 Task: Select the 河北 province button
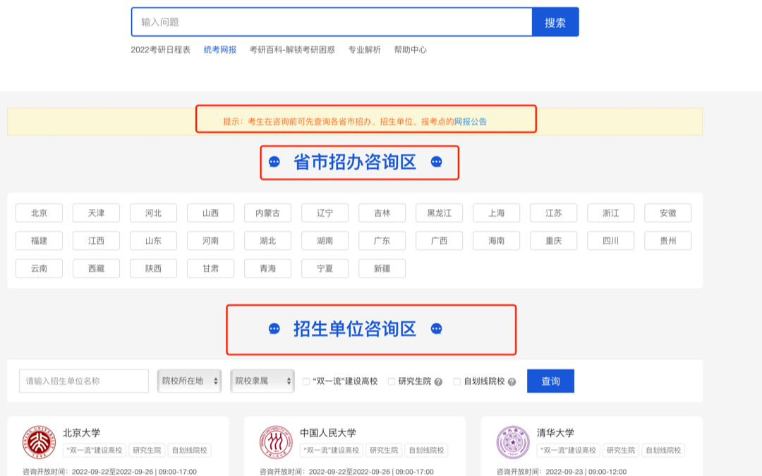pos(154,213)
